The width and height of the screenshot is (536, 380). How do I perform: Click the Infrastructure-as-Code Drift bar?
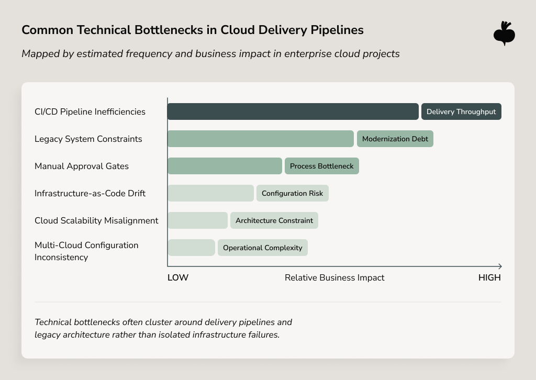(210, 193)
